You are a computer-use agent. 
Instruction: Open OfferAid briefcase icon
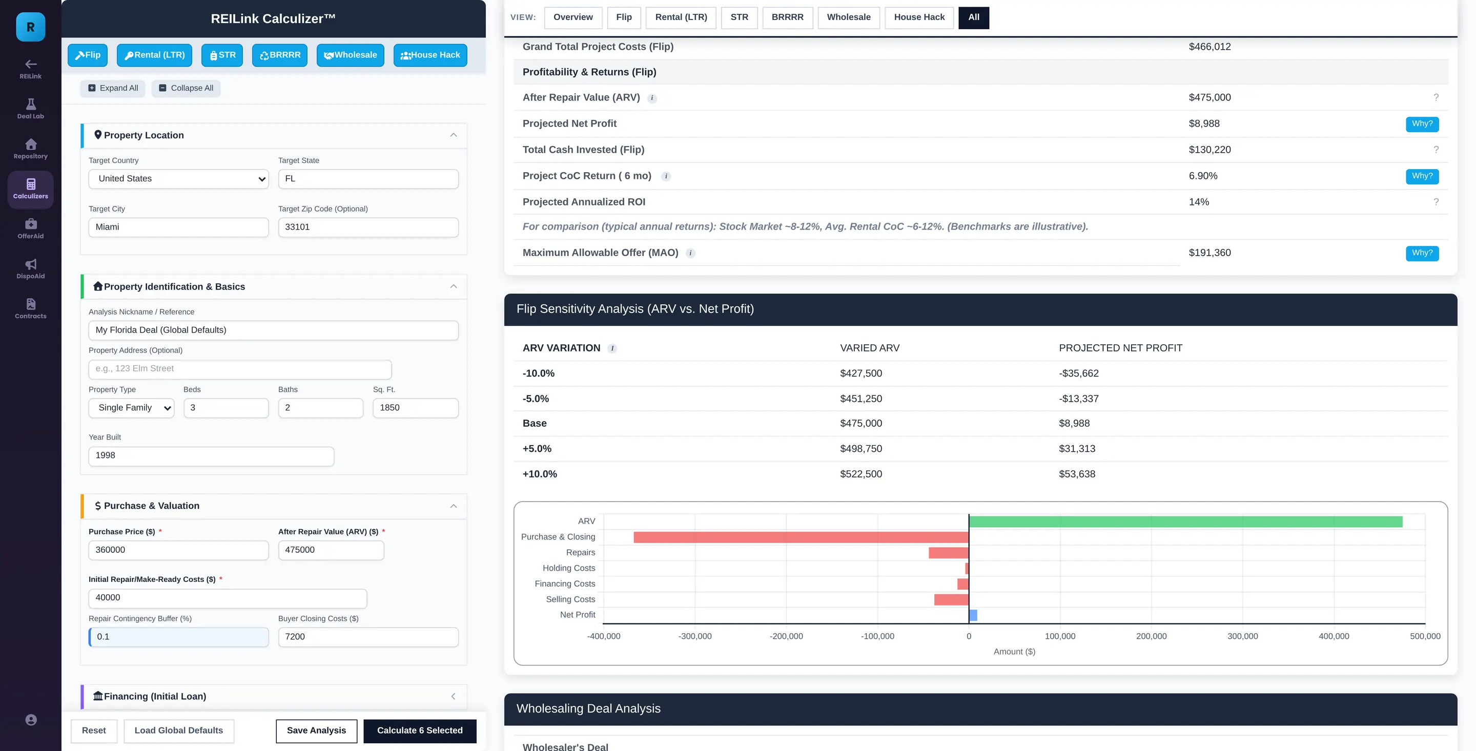[31, 224]
